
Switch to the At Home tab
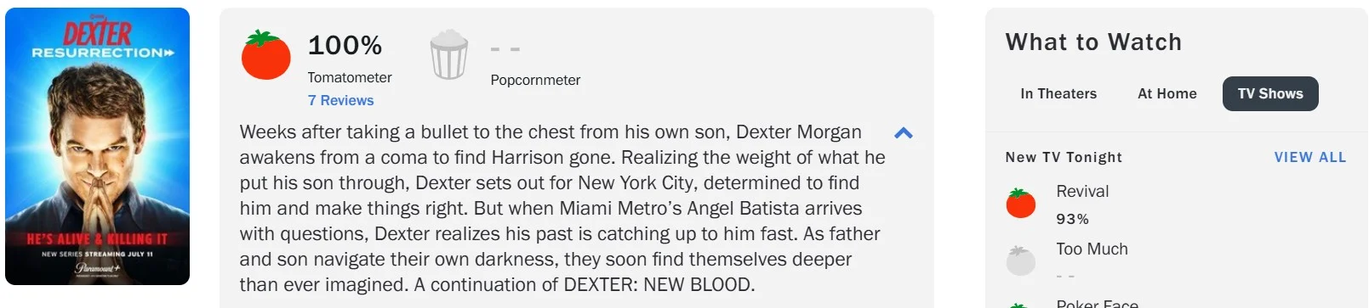1167,94
